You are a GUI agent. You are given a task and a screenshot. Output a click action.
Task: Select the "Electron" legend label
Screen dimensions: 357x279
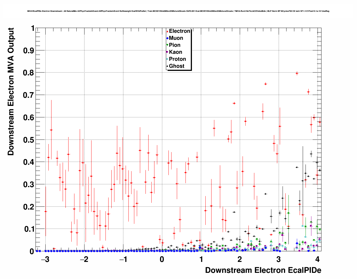tap(180, 31)
